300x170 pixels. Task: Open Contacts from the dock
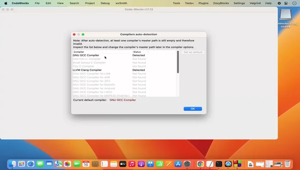95,164
